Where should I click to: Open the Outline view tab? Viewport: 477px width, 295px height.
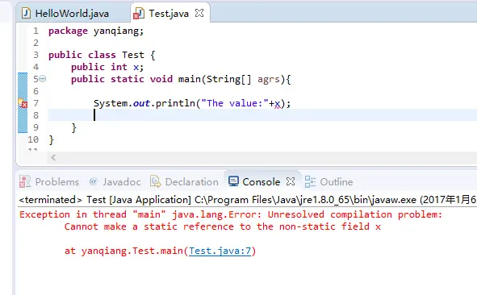coord(336,181)
